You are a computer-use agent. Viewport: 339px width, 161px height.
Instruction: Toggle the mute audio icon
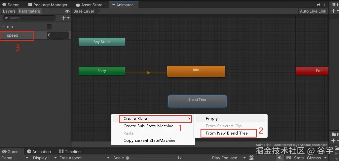(x=280, y=158)
